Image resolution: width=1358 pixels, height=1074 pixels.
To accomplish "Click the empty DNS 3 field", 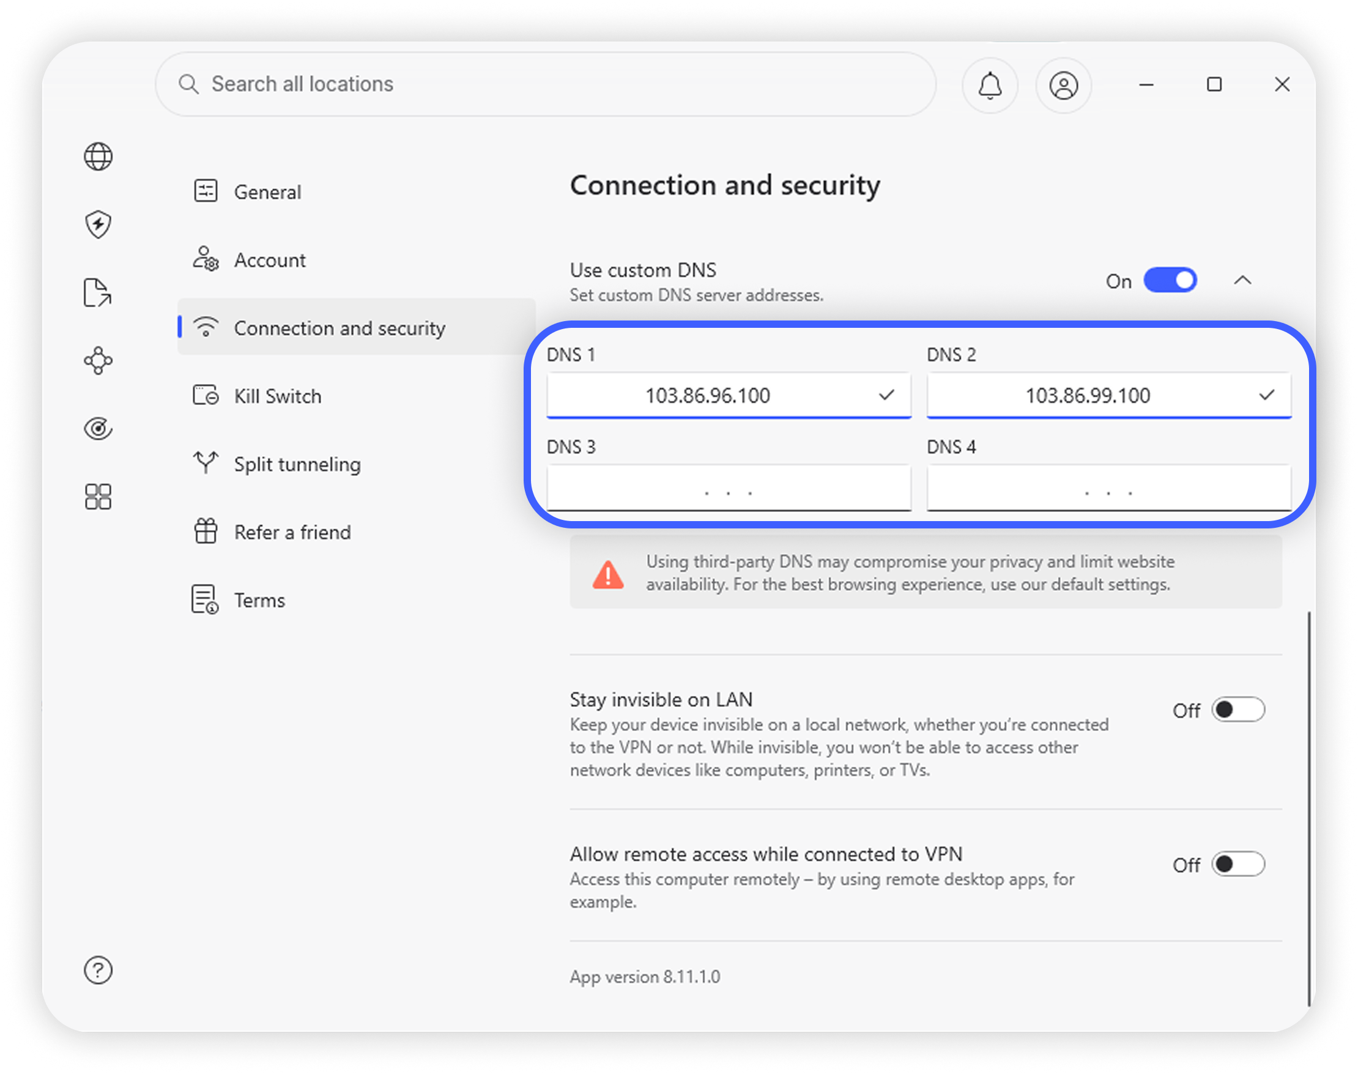I will click(x=729, y=487).
